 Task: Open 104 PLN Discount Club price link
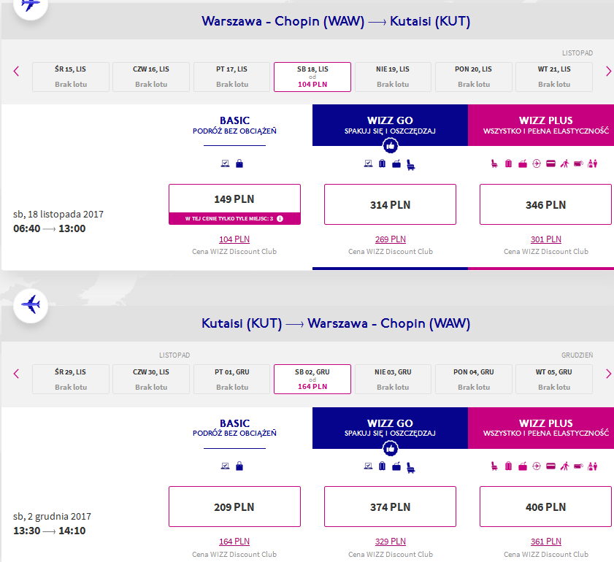pos(234,239)
